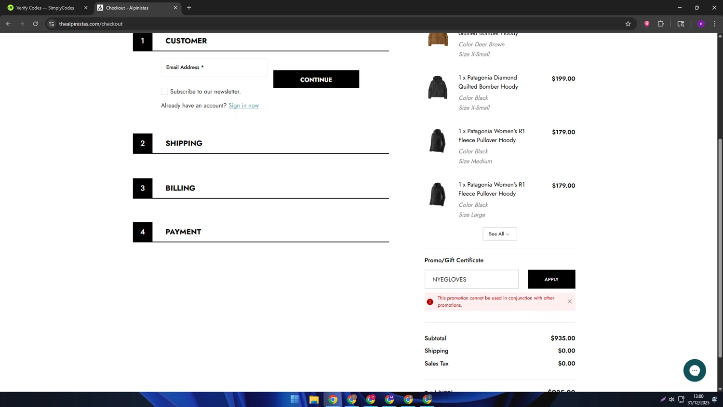Click the browser back arrow

click(8, 24)
